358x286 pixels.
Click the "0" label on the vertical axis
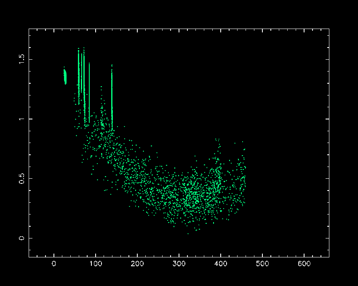[x=21, y=238]
